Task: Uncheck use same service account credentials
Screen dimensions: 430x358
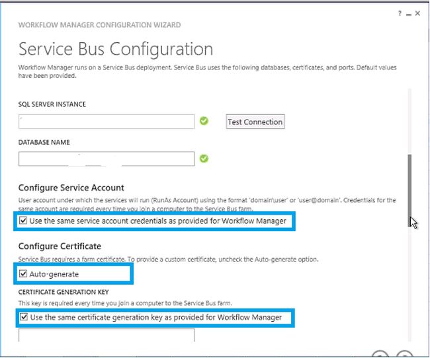Action: tap(24, 221)
